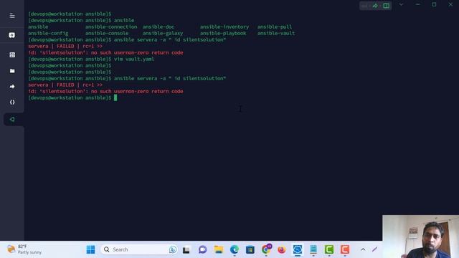459x258 pixels.
Task: Maximize the terminal window
Action: coord(434,5)
